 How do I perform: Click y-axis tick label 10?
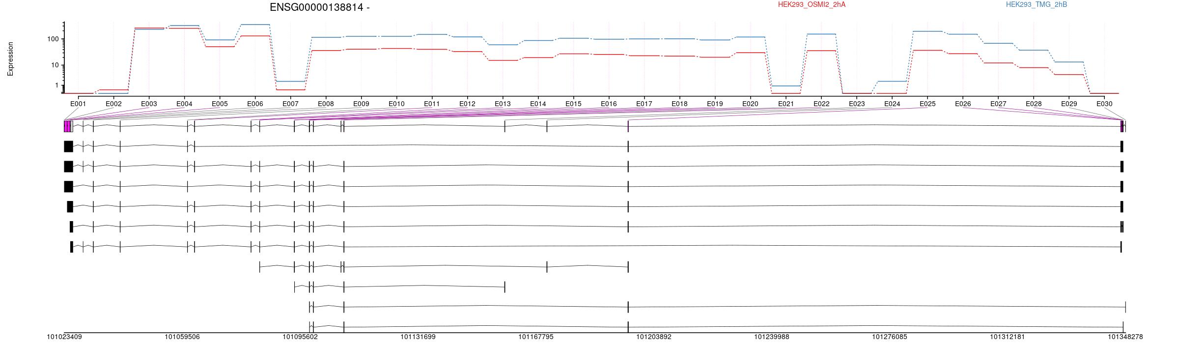coord(55,65)
